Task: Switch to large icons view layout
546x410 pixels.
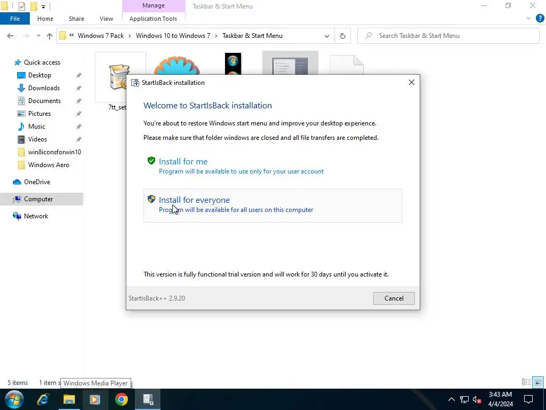Action: click(538, 382)
